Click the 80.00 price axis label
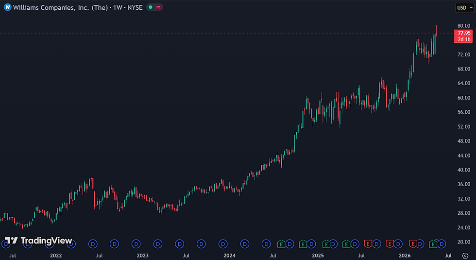The height and width of the screenshot is (260, 476). click(464, 26)
